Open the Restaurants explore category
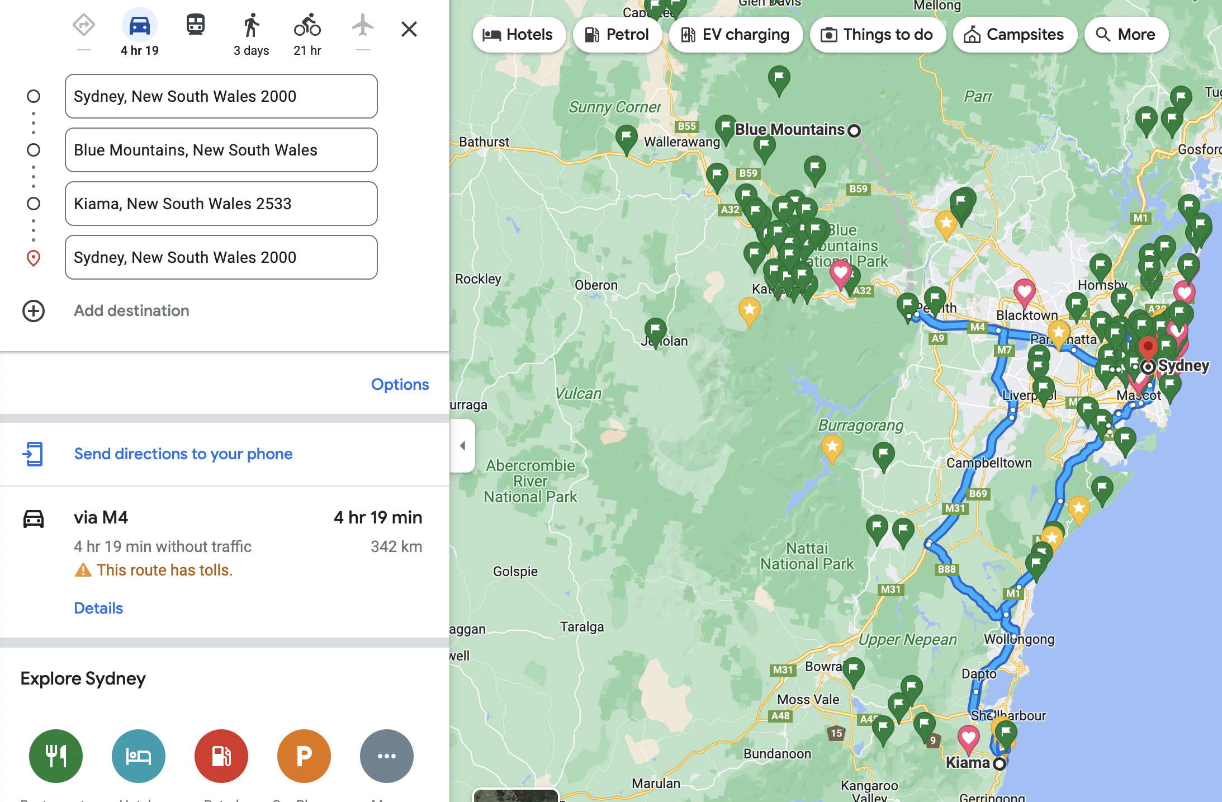Viewport: 1222px width, 802px height. (56, 756)
